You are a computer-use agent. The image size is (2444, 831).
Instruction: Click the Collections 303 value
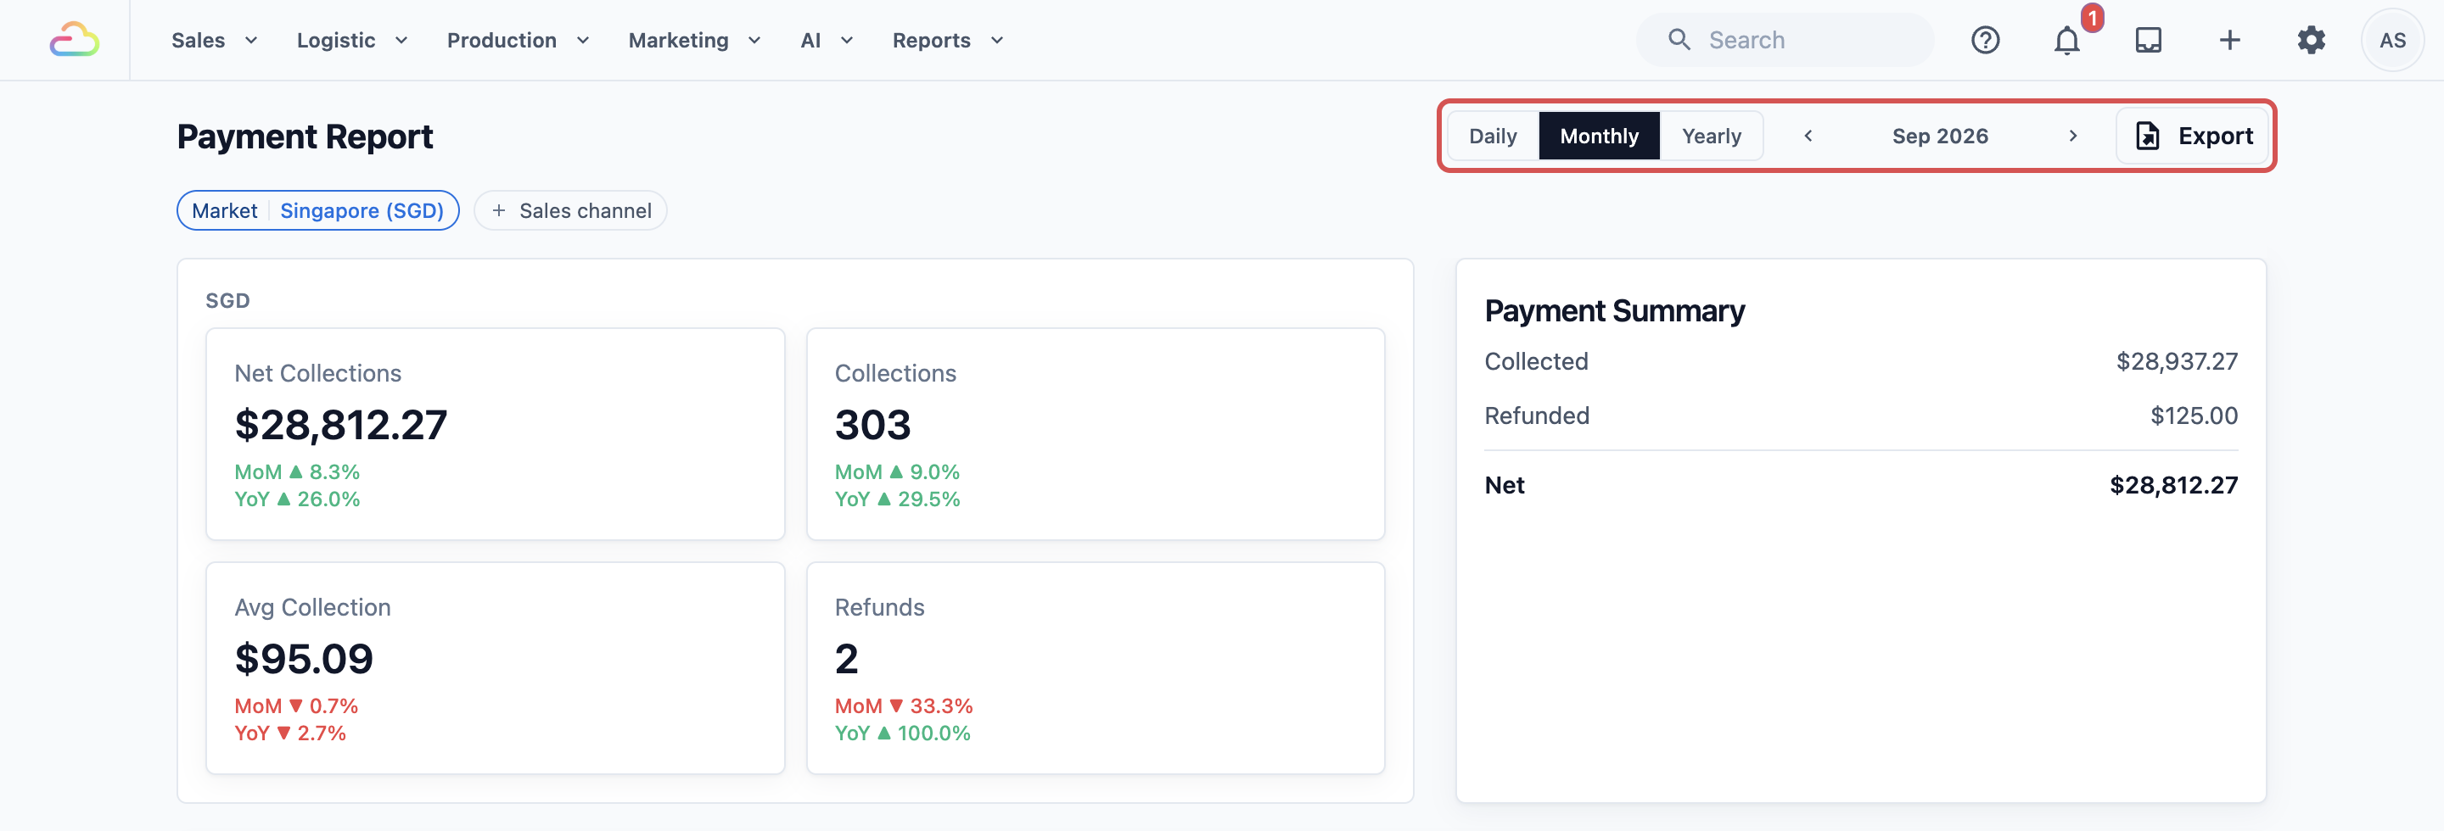[x=873, y=425]
